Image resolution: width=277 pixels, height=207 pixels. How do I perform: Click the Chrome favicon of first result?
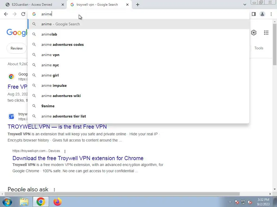coord(11,76)
